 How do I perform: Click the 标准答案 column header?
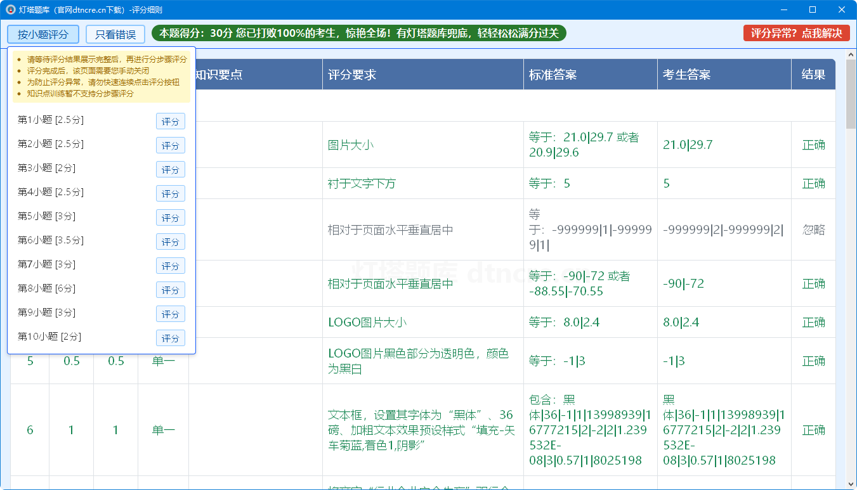pyautogui.click(x=591, y=74)
